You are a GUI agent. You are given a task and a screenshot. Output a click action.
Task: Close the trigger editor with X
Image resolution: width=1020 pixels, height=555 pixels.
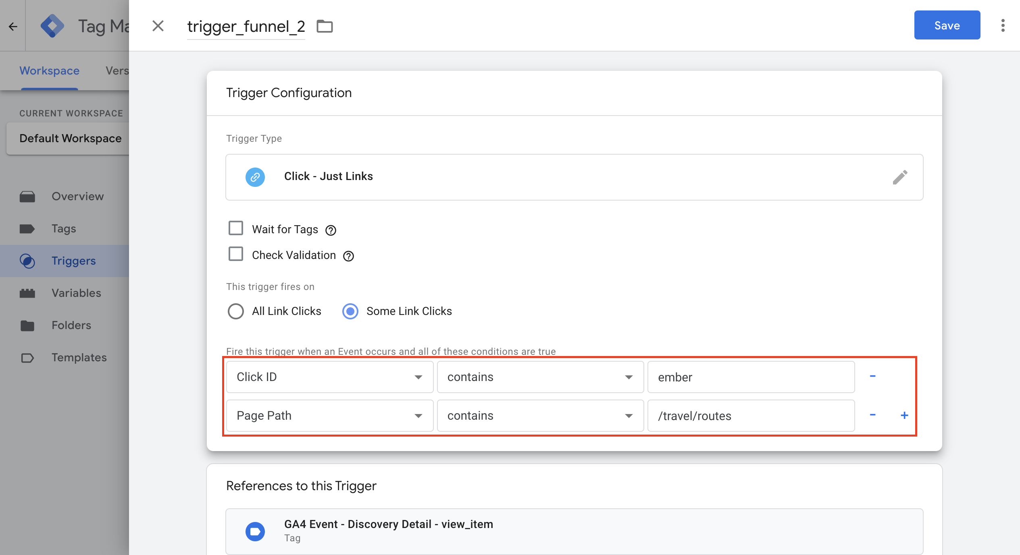coord(158,26)
